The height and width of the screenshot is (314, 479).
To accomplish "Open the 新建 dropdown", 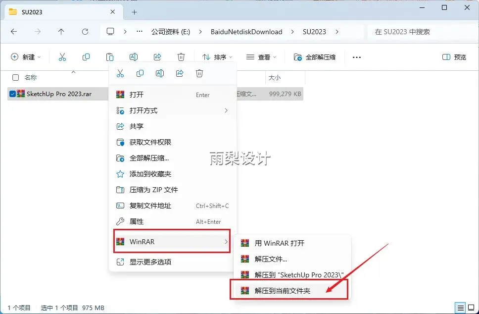I will (26, 57).
